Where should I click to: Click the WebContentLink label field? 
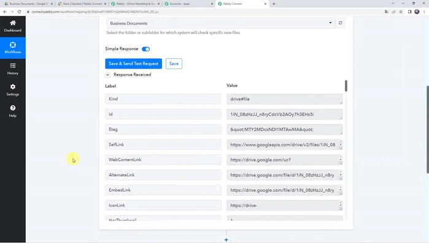[x=163, y=160]
